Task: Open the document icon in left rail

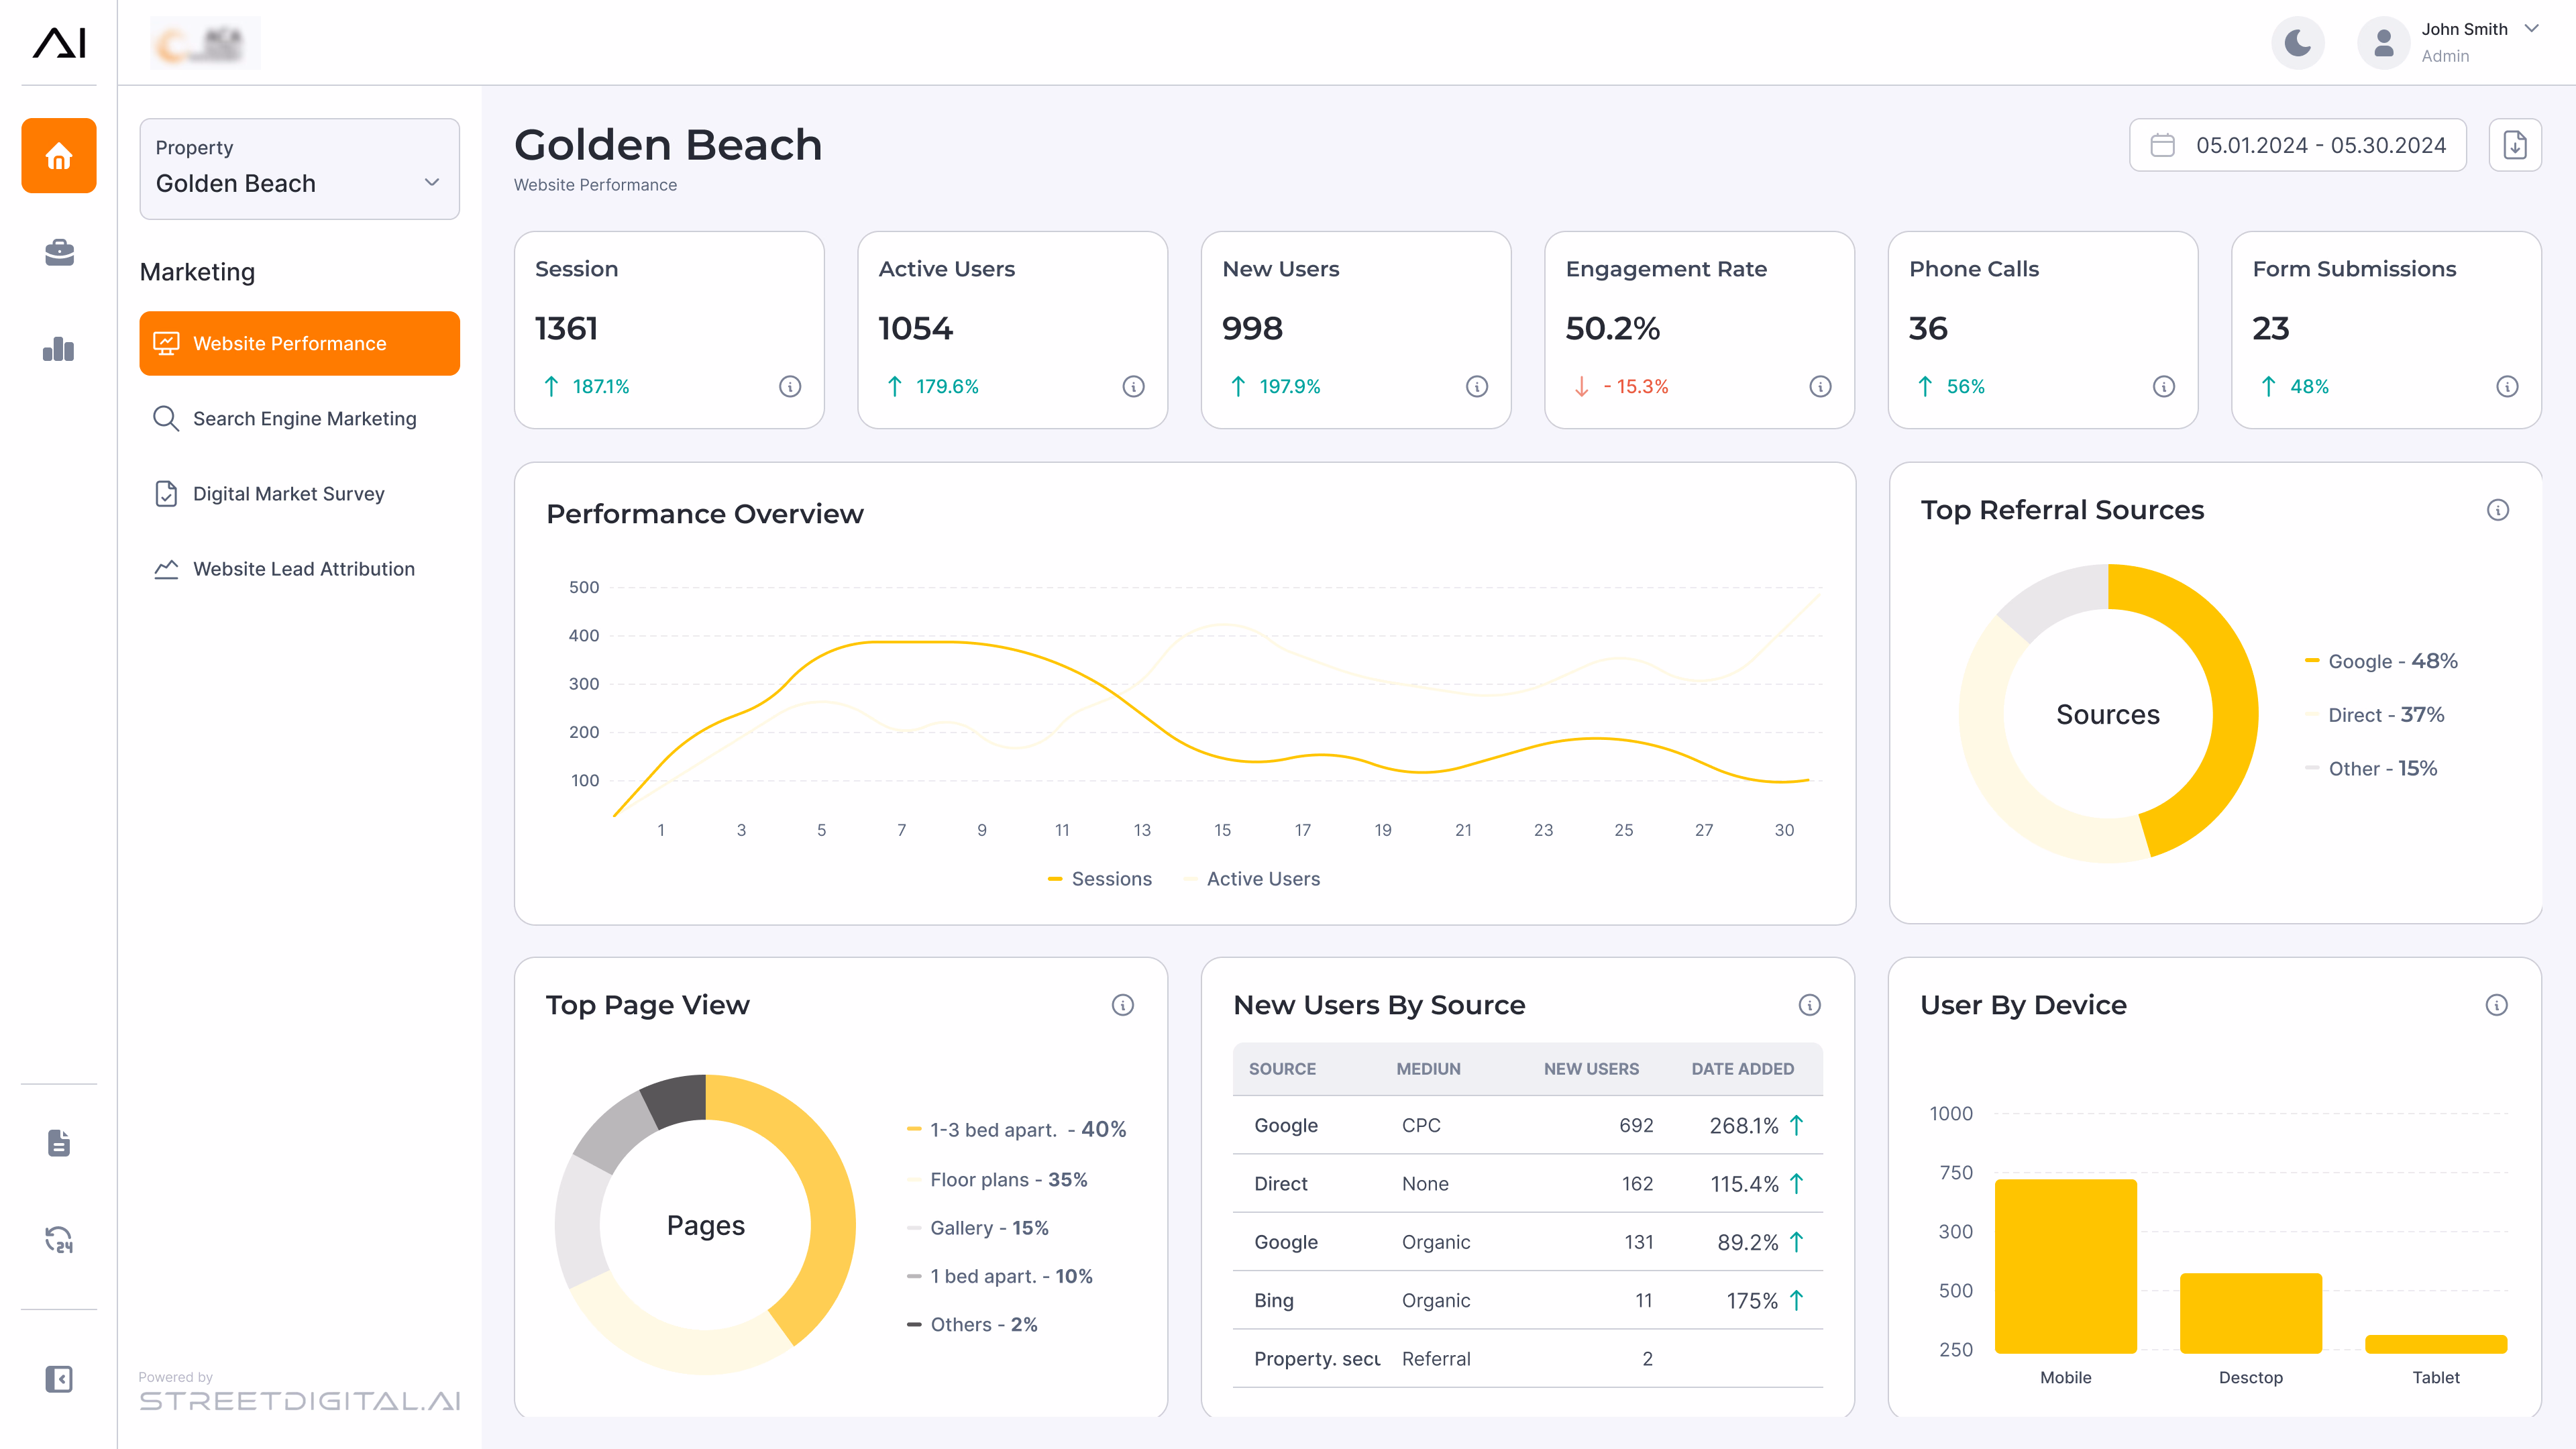Action: click(59, 1142)
